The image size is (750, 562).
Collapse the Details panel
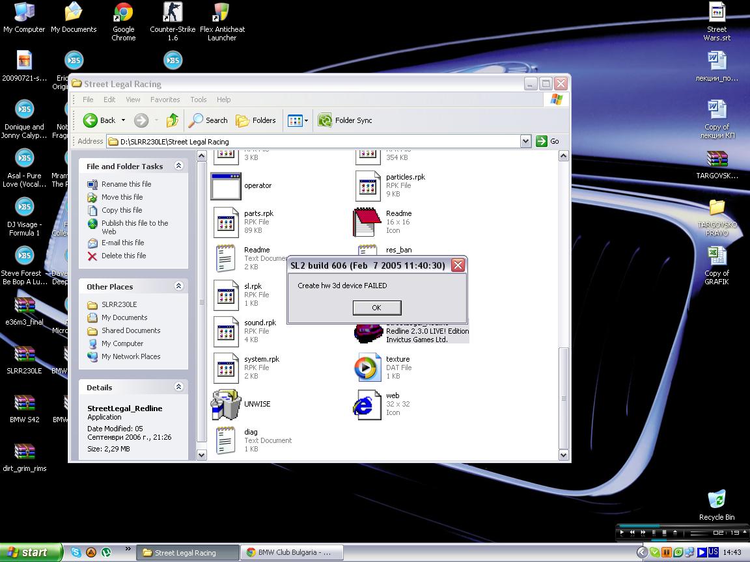pos(179,386)
